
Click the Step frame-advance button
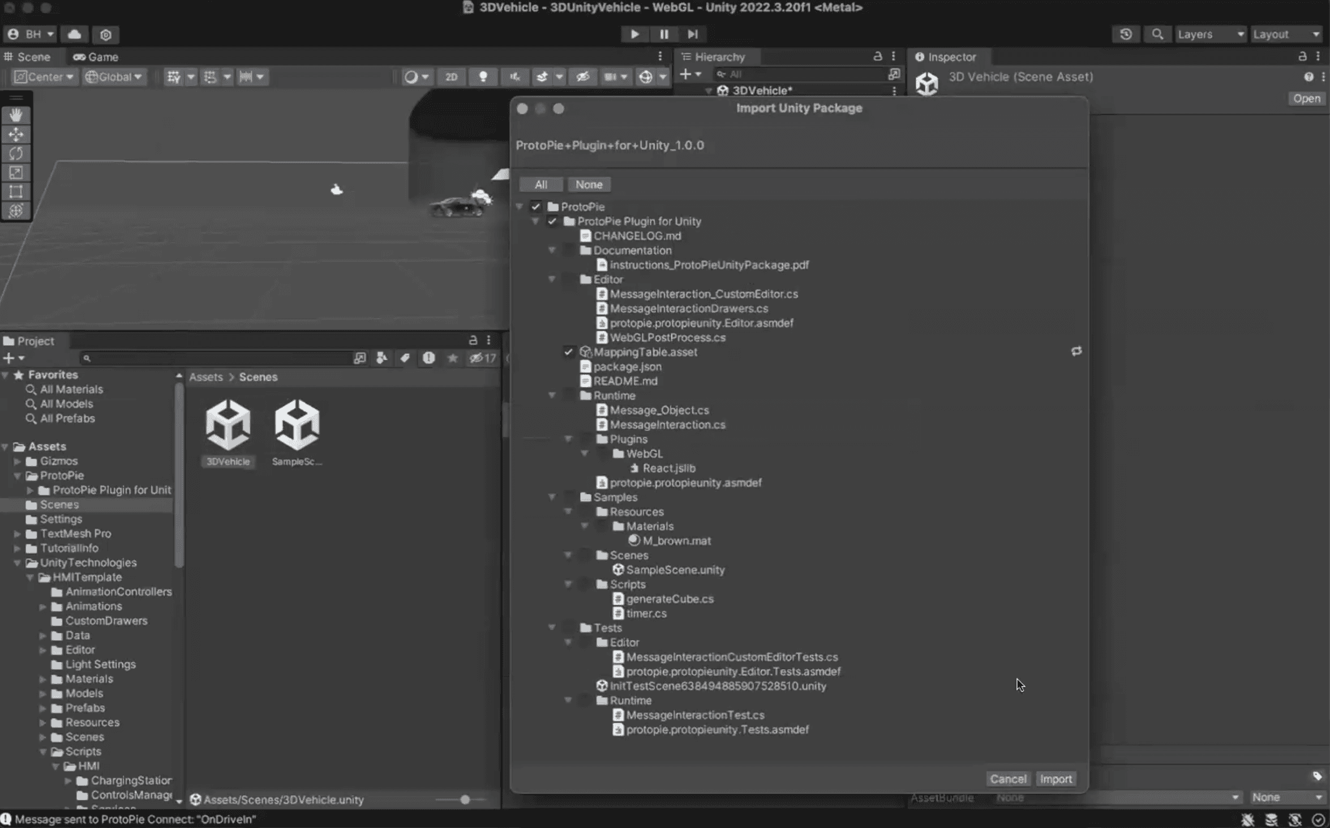pyautogui.click(x=693, y=34)
